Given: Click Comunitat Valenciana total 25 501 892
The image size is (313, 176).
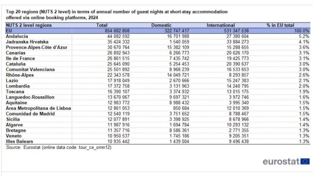Looking at the screenshot, I should (118, 70).
